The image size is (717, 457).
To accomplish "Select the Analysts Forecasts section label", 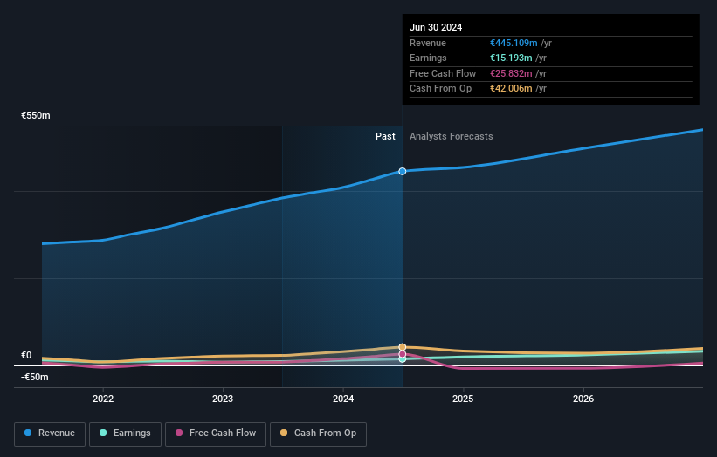I will tap(451, 137).
